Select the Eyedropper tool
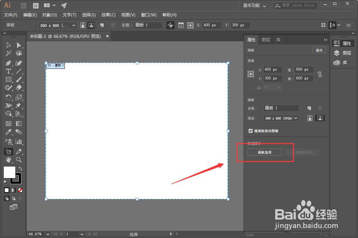 pyautogui.click(x=9, y=132)
